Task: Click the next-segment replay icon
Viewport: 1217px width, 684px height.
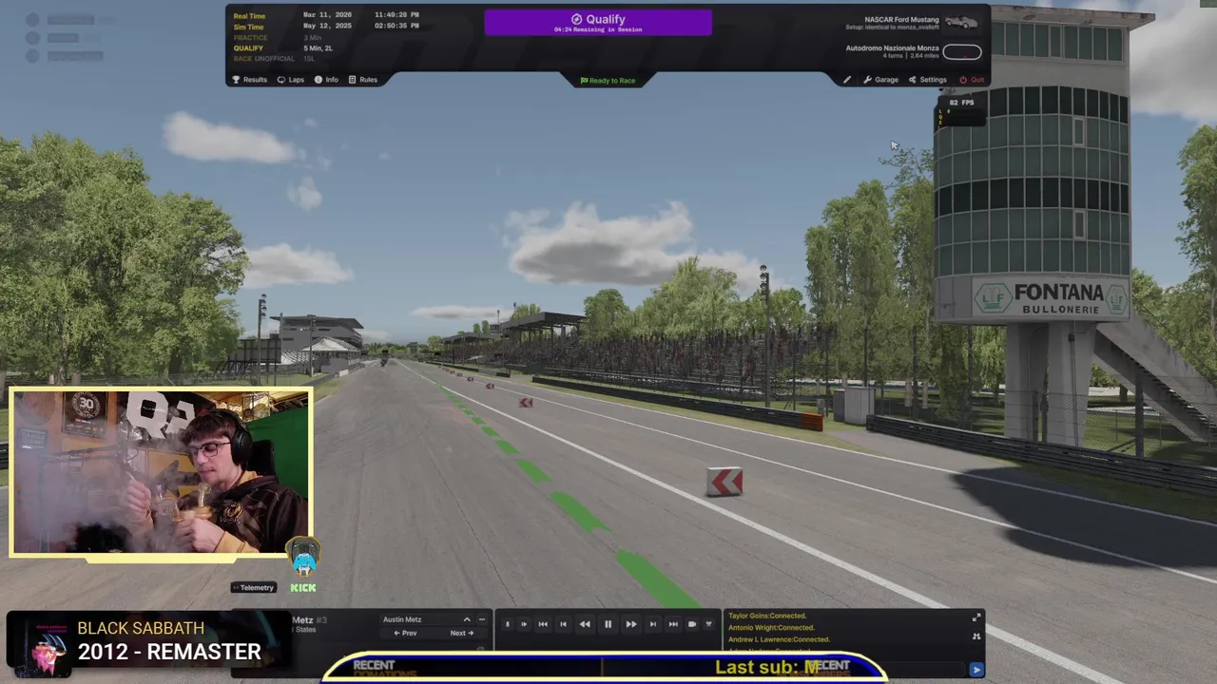Action: pyautogui.click(x=653, y=624)
